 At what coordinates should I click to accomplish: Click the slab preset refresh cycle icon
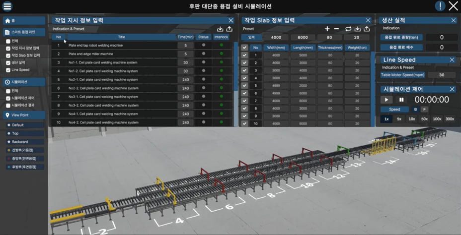pos(348,29)
